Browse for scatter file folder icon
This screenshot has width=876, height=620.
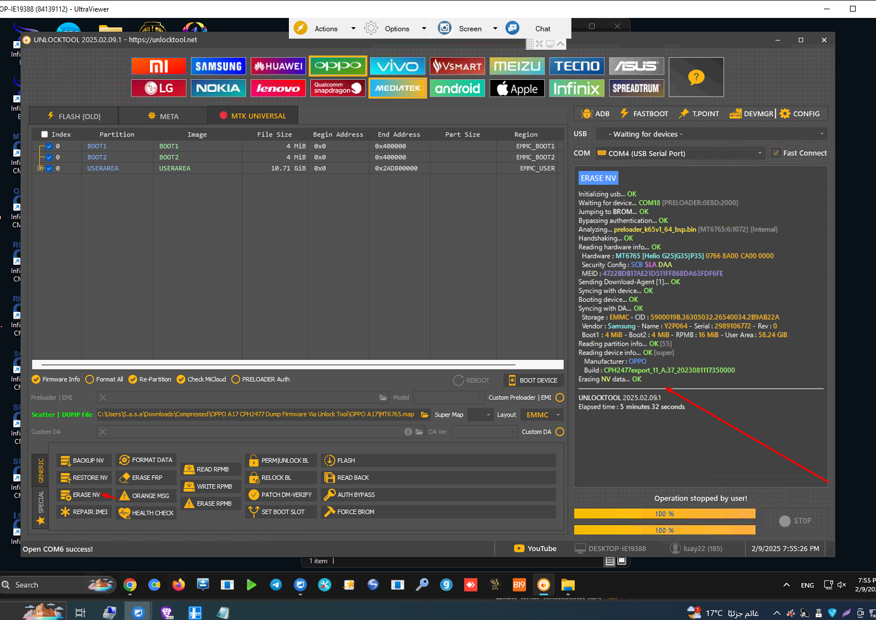coord(424,415)
